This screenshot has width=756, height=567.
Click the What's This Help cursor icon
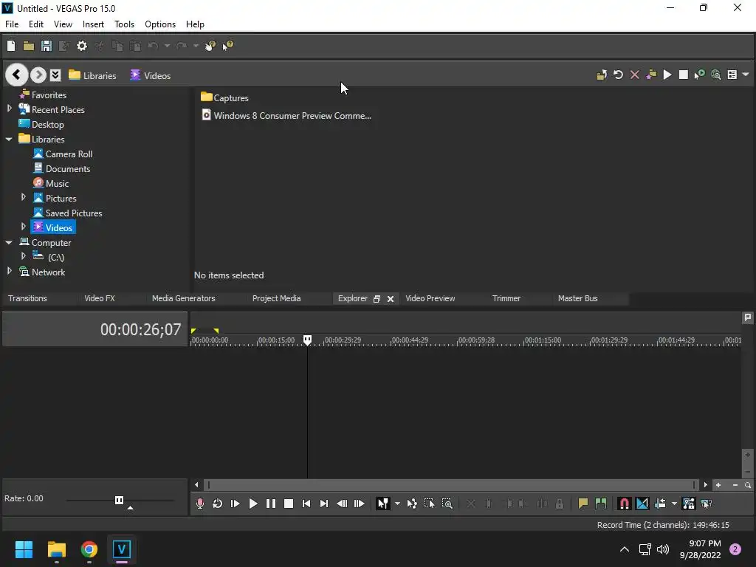pos(227,46)
